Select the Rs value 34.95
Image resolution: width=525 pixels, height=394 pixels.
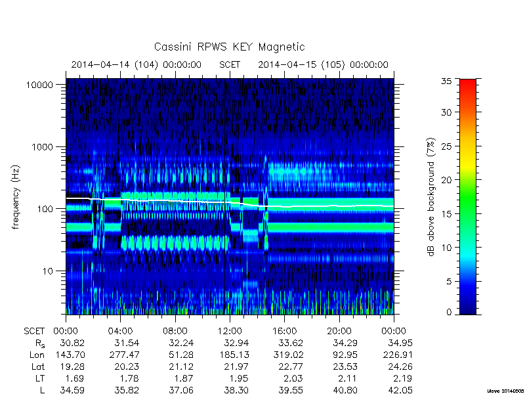[x=400, y=343]
